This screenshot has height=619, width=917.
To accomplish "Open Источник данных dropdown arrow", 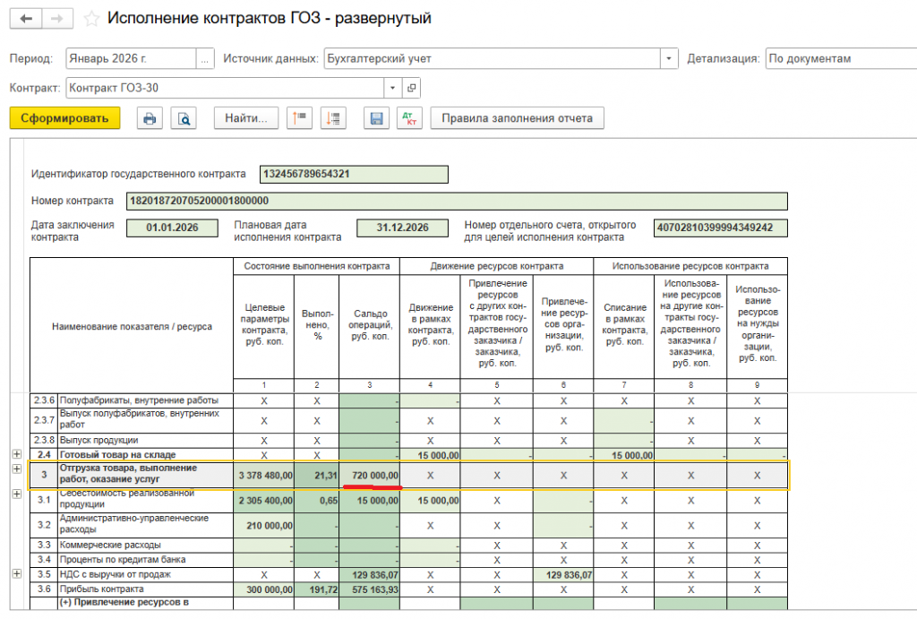I will click(x=669, y=58).
